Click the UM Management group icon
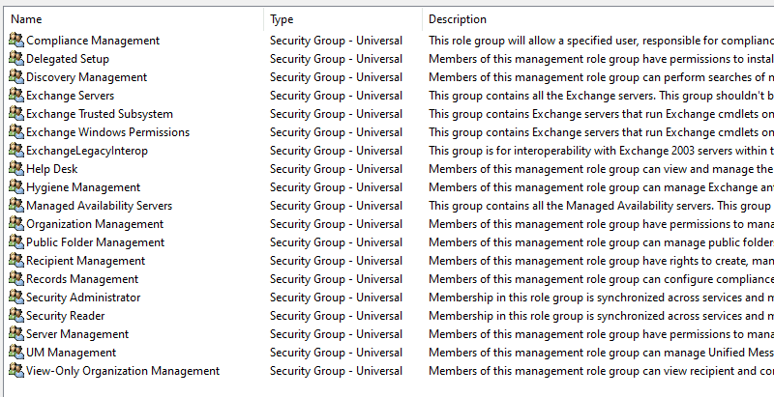This screenshot has height=397, width=774. pos(16,353)
